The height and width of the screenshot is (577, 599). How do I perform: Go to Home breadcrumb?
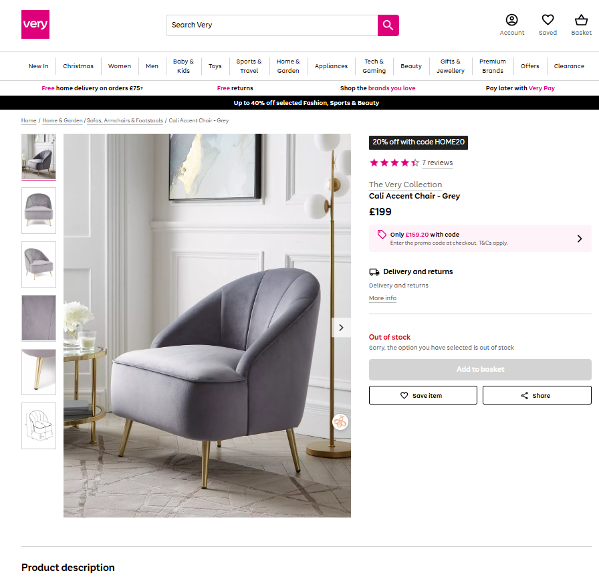pos(29,120)
